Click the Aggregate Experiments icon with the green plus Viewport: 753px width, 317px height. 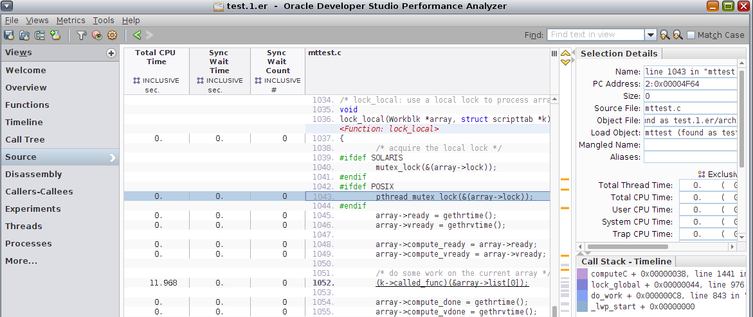[55, 35]
